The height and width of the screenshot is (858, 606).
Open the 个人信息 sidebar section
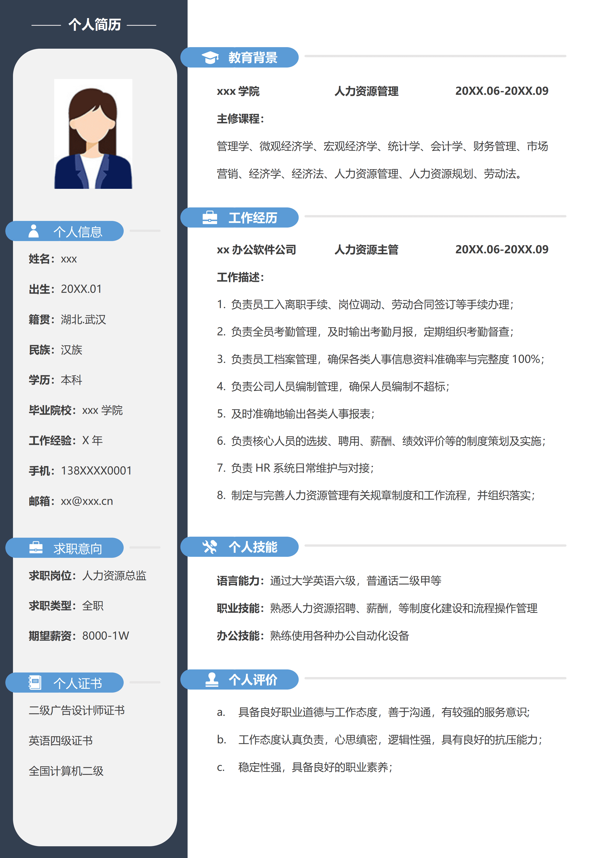coord(78,231)
